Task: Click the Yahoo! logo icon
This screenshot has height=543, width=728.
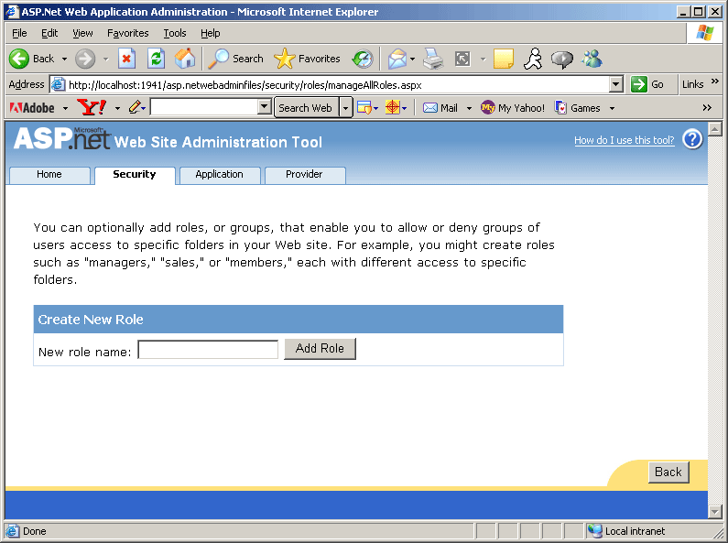Action: click(x=92, y=107)
